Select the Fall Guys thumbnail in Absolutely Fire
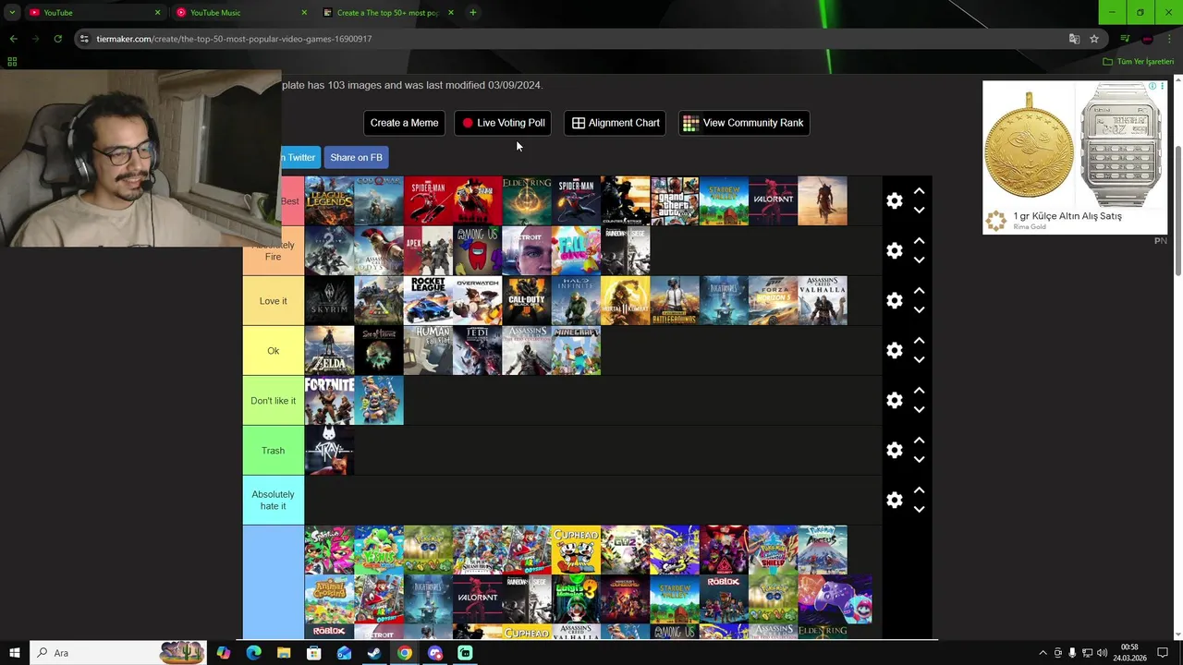This screenshot has height=665, width=1183. (576, 250)
